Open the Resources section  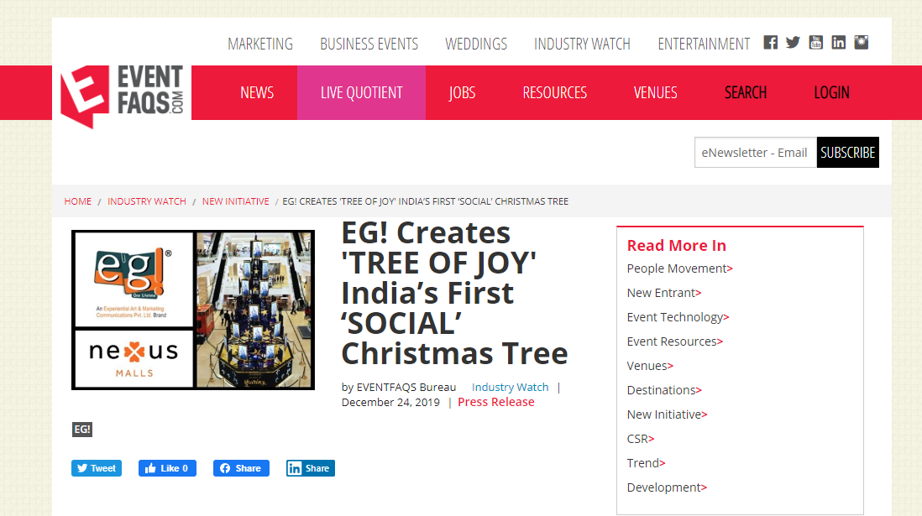(x=554, y=93)
